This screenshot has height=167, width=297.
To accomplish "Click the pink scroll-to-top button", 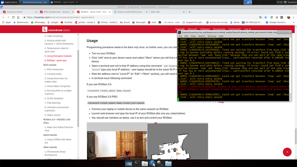I will (x=287, y=152).
